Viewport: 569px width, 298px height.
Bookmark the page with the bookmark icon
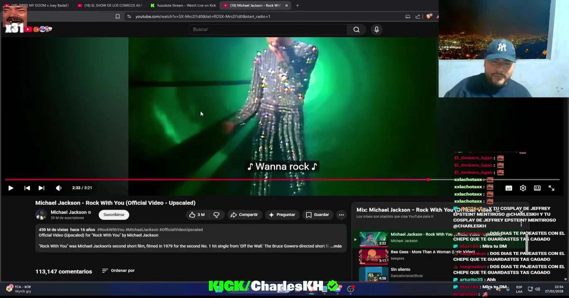(x=117, y=17)
